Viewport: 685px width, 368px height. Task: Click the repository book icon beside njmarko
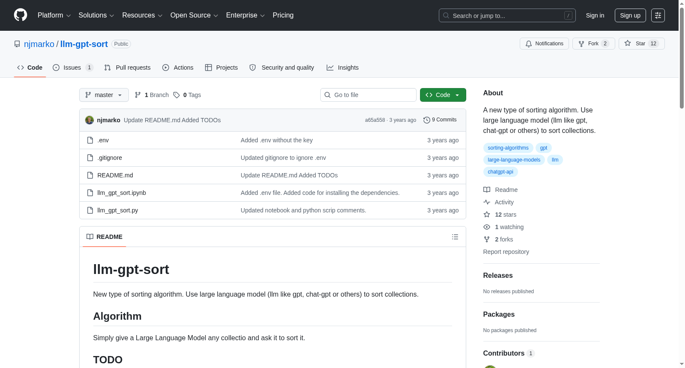pos(17,44)
